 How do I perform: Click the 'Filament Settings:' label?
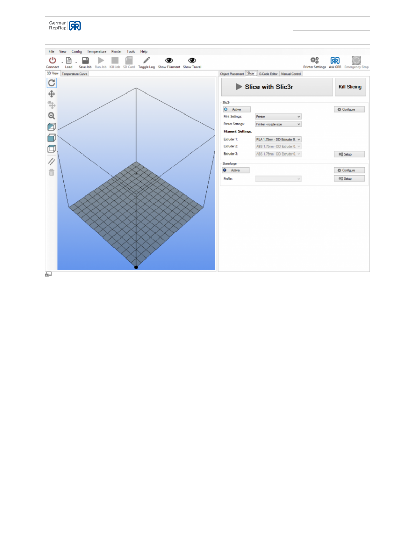238,131
